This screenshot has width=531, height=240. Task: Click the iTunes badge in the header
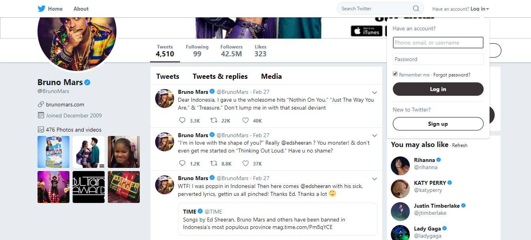click(366, 31)
